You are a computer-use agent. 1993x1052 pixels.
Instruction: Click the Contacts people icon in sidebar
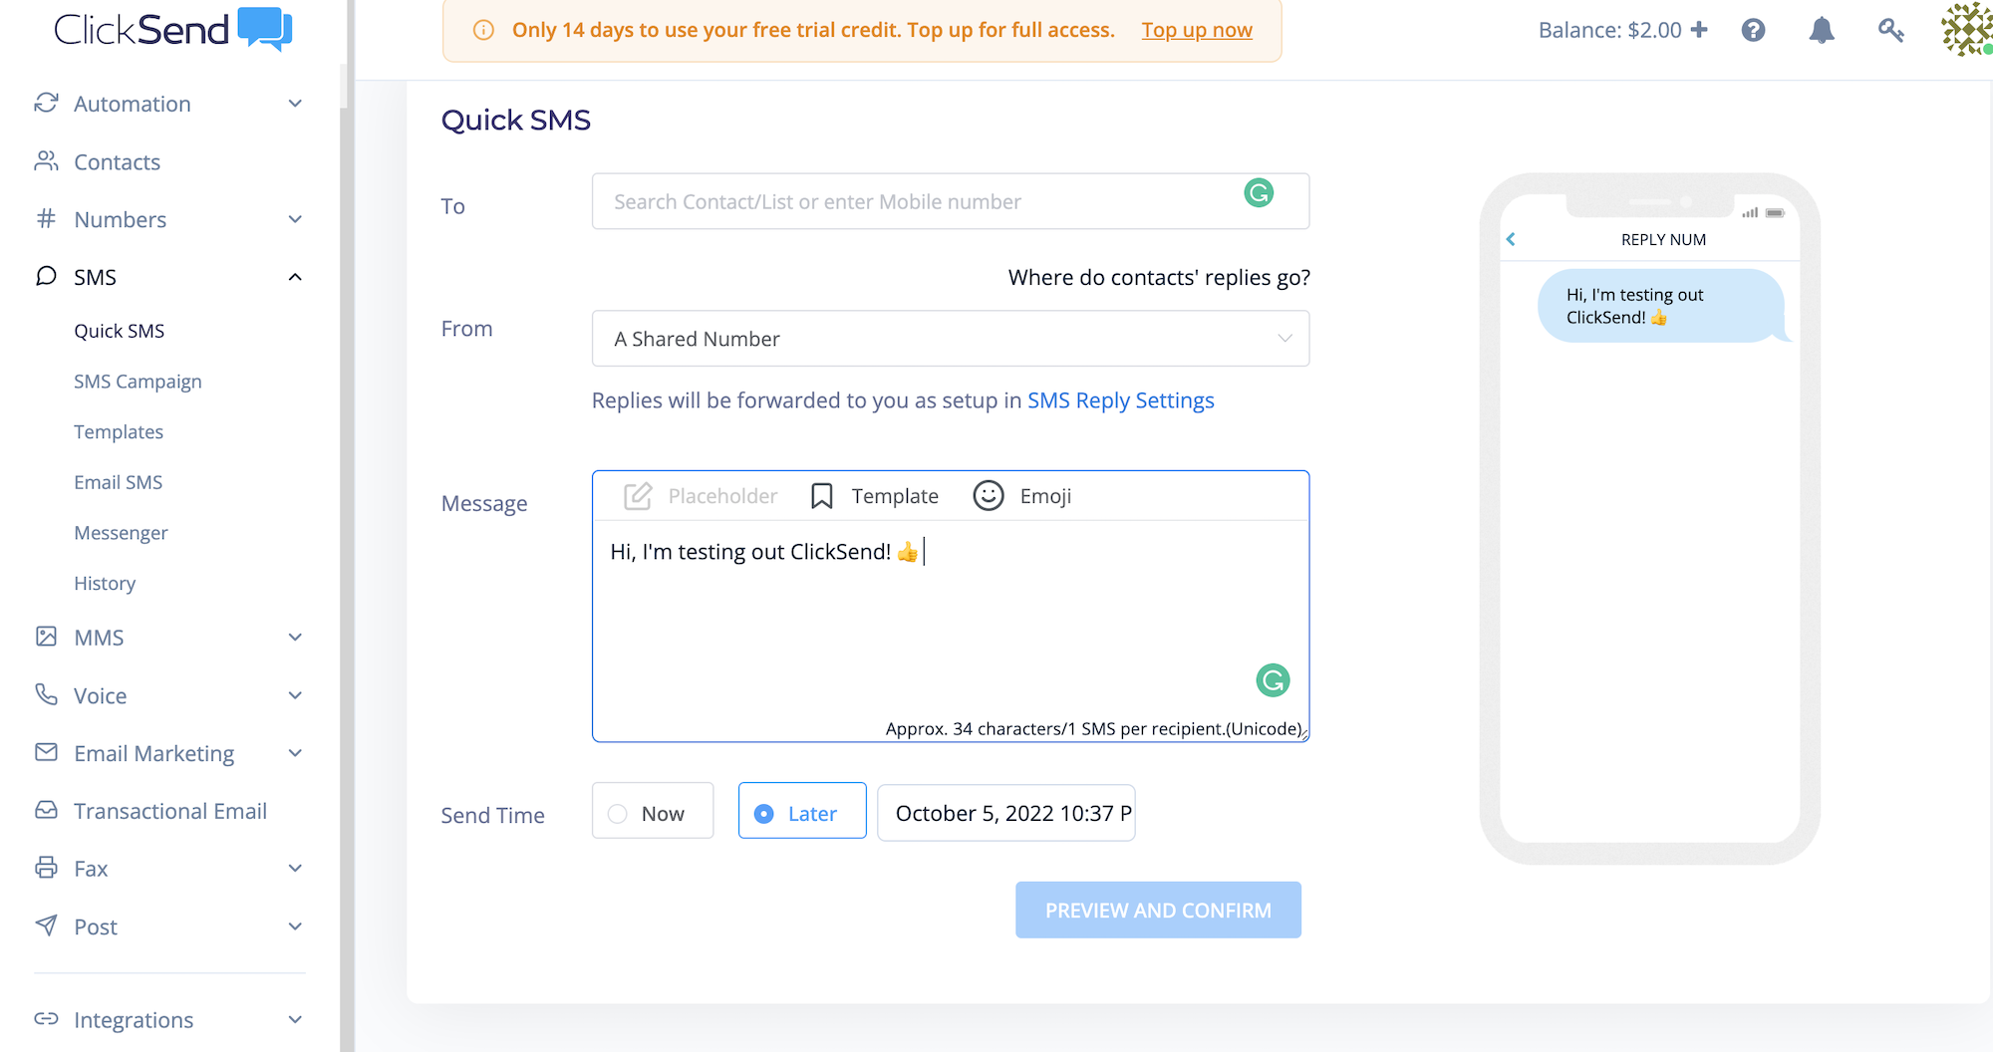point(46,160)
